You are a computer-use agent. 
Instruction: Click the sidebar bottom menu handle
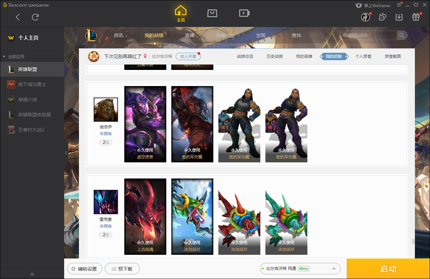point(32,274)
